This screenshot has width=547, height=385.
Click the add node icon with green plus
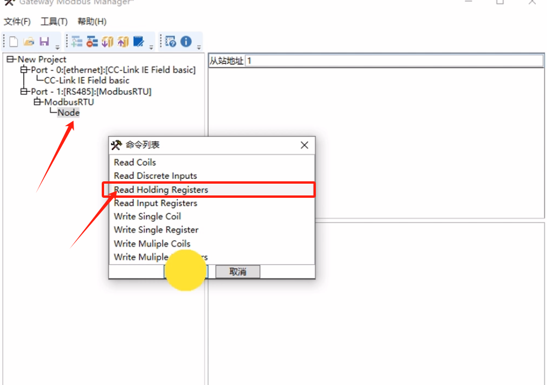[77, 42]
